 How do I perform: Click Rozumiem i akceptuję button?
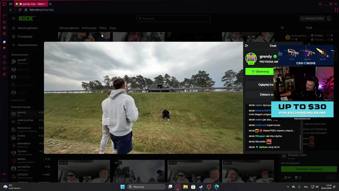click(x=309, y=169)
